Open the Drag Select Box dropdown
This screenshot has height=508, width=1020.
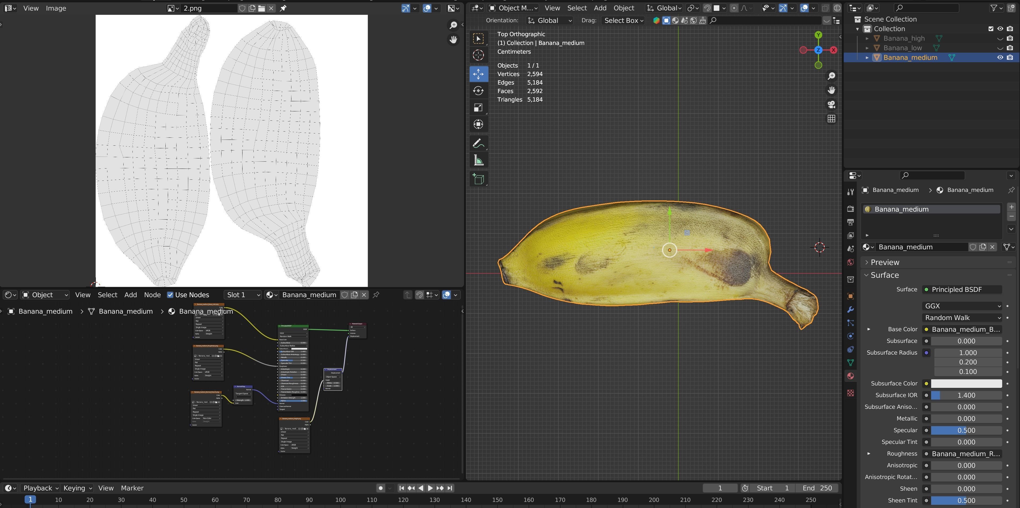pos(623,20)
